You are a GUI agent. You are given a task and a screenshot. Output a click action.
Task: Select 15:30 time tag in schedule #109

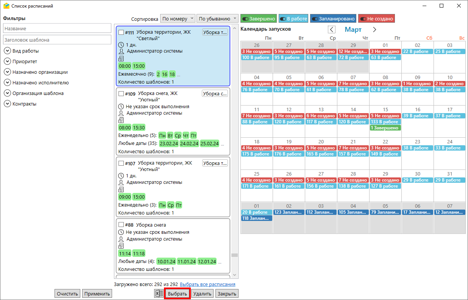tap(139, 128)
